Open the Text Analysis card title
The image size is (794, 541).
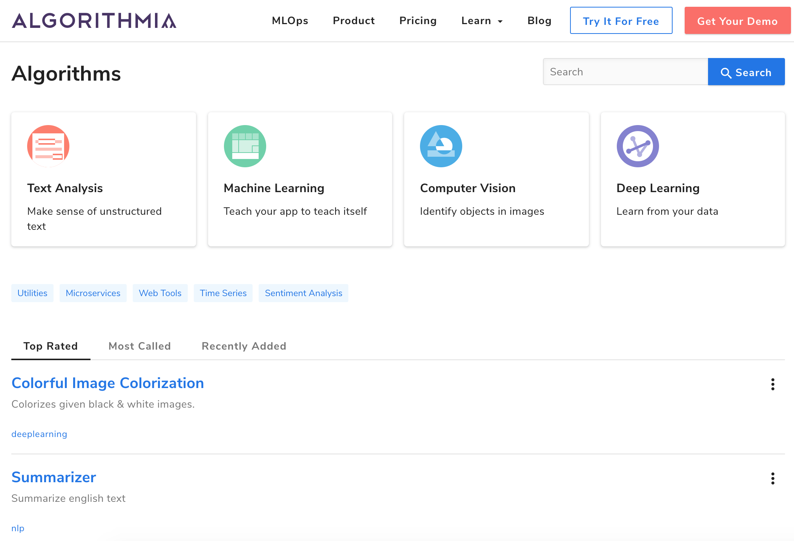tap(65, 188)
